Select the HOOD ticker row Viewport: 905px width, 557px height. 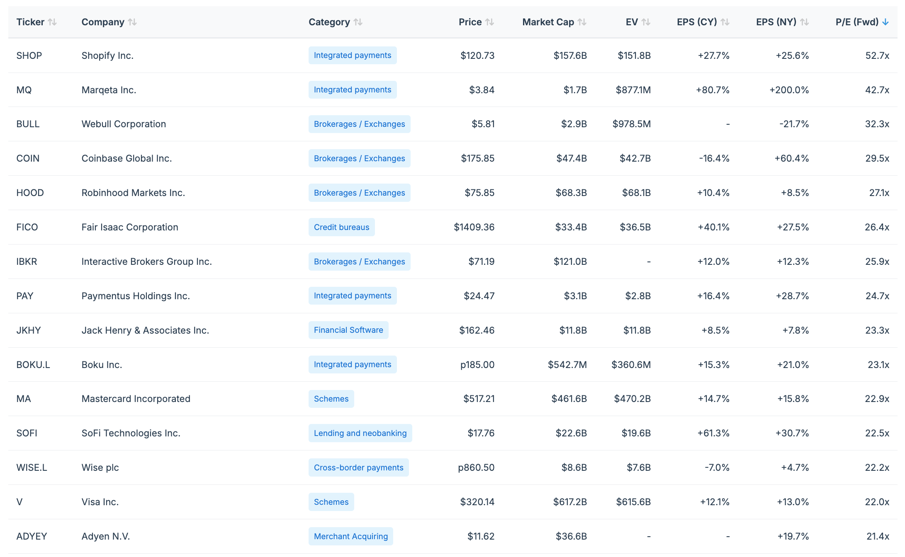tap(30, 193)
